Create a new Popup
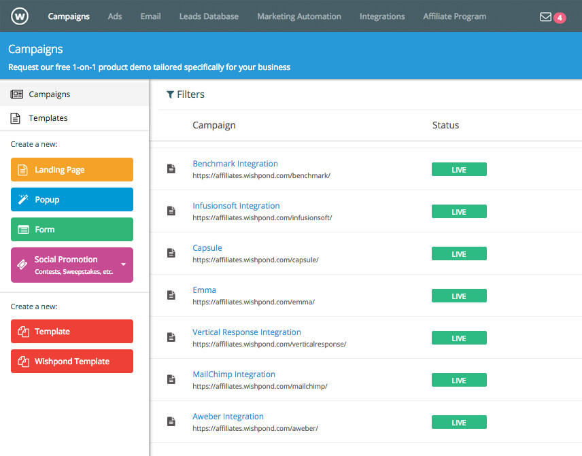This screenshot has height=456, width=582. pos(72,200)
